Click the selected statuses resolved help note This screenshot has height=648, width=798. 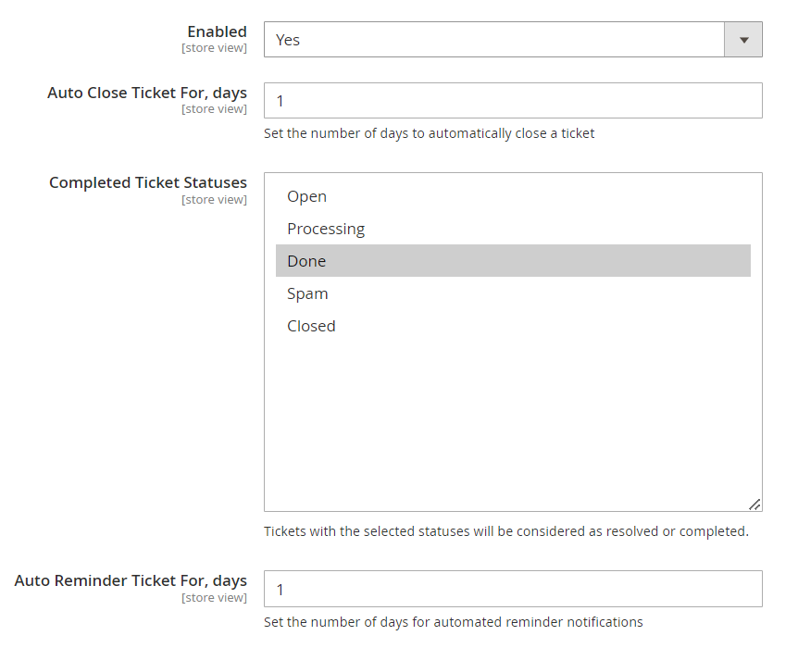point(505,531)
